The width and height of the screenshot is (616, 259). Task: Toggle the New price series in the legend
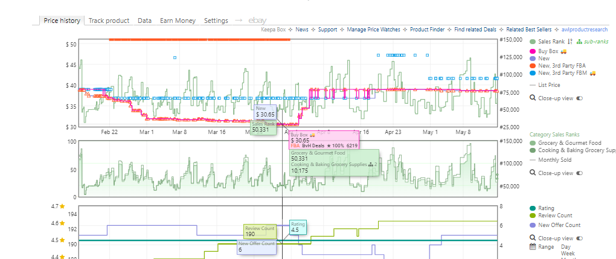pyautogui.click(x=540, y=58)
